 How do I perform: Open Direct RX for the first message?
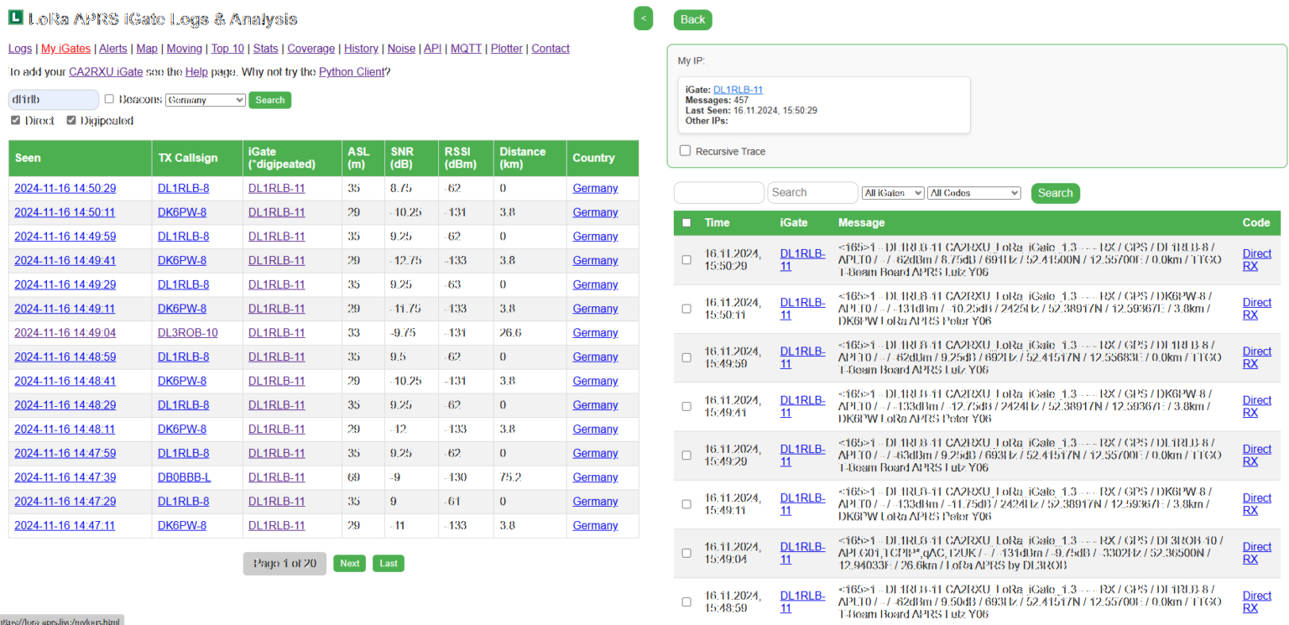click(x=1256, y=259)
